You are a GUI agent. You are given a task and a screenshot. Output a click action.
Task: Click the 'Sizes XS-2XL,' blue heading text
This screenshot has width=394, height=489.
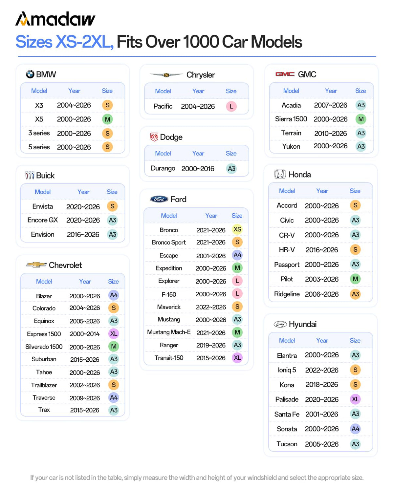pyautogui.click(x=65, y=42)
